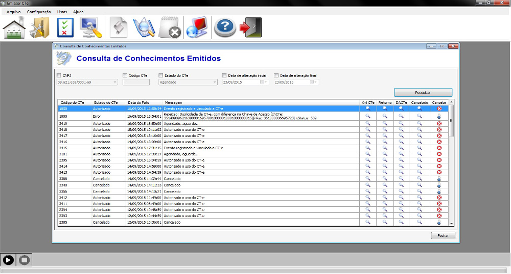This screenshot has width=511, height=274.
Task: Click the notepad with X cancel icon
Action: [170, 28]
